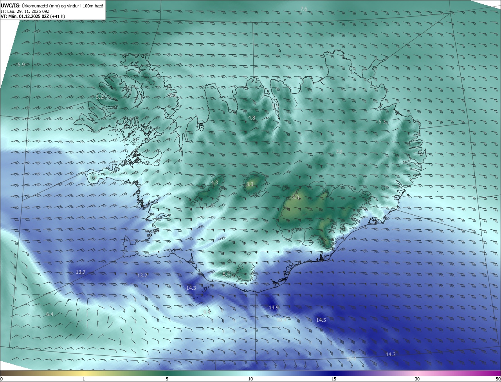Click the 50 tick label on the colour scale
The height and width of the screenshot is (382, 501).
[x=498, y=379]
